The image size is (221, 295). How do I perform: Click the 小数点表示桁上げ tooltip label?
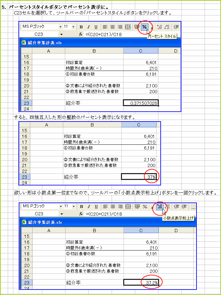point(178,218)
